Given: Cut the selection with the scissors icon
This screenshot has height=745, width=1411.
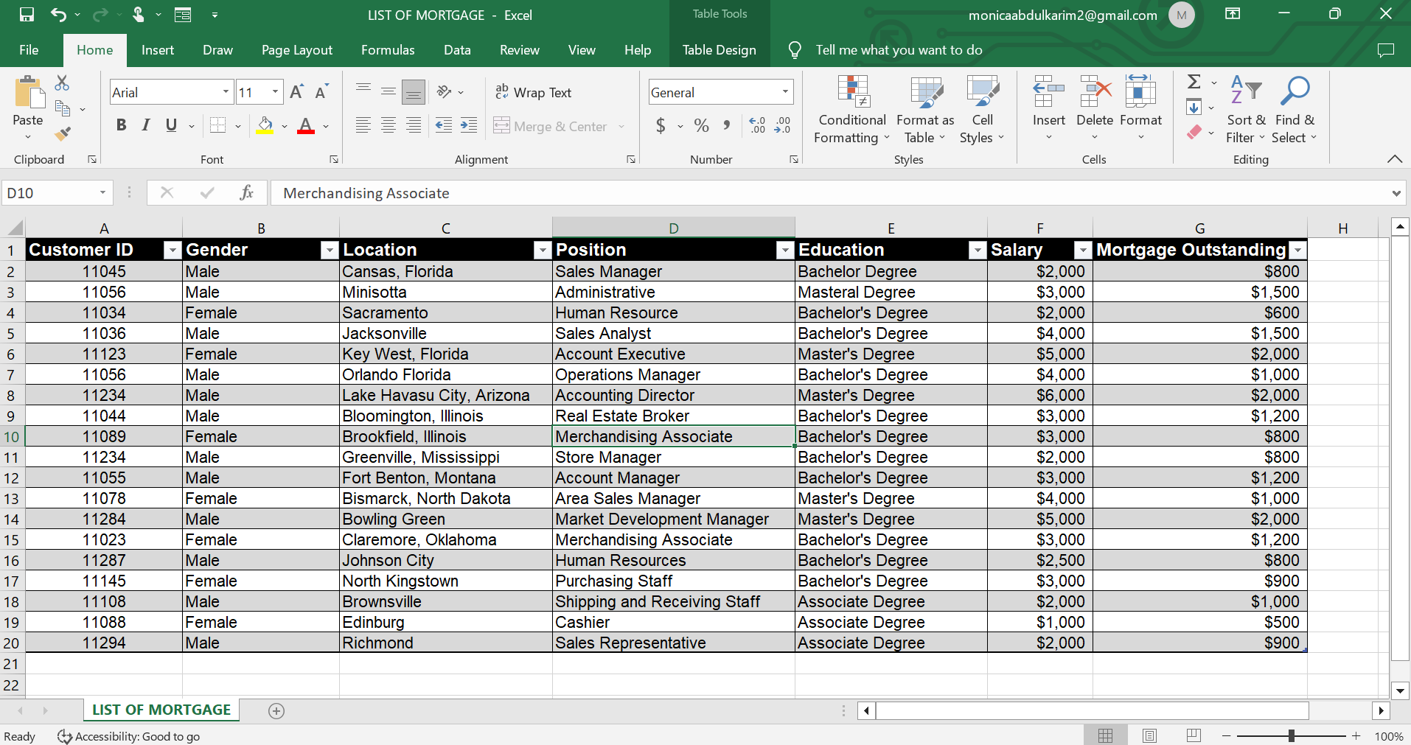Looking at the screenshot, I should click(62, 83).
